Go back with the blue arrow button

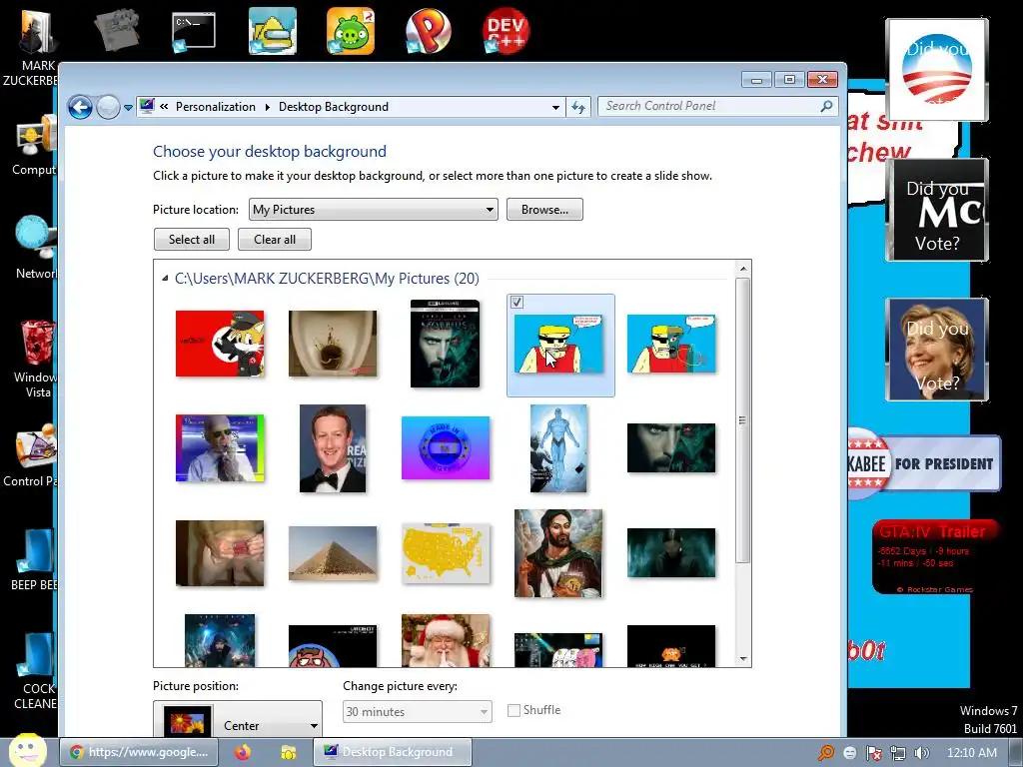tap(80, 107)
